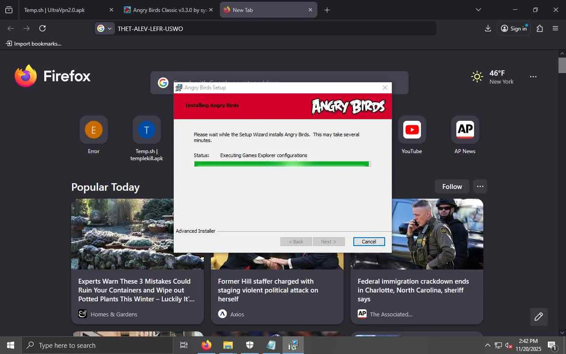This screenshot has height=354, width=566.
Task: Open the Firefox View tabs list icon
Action: tap(9, 10)
